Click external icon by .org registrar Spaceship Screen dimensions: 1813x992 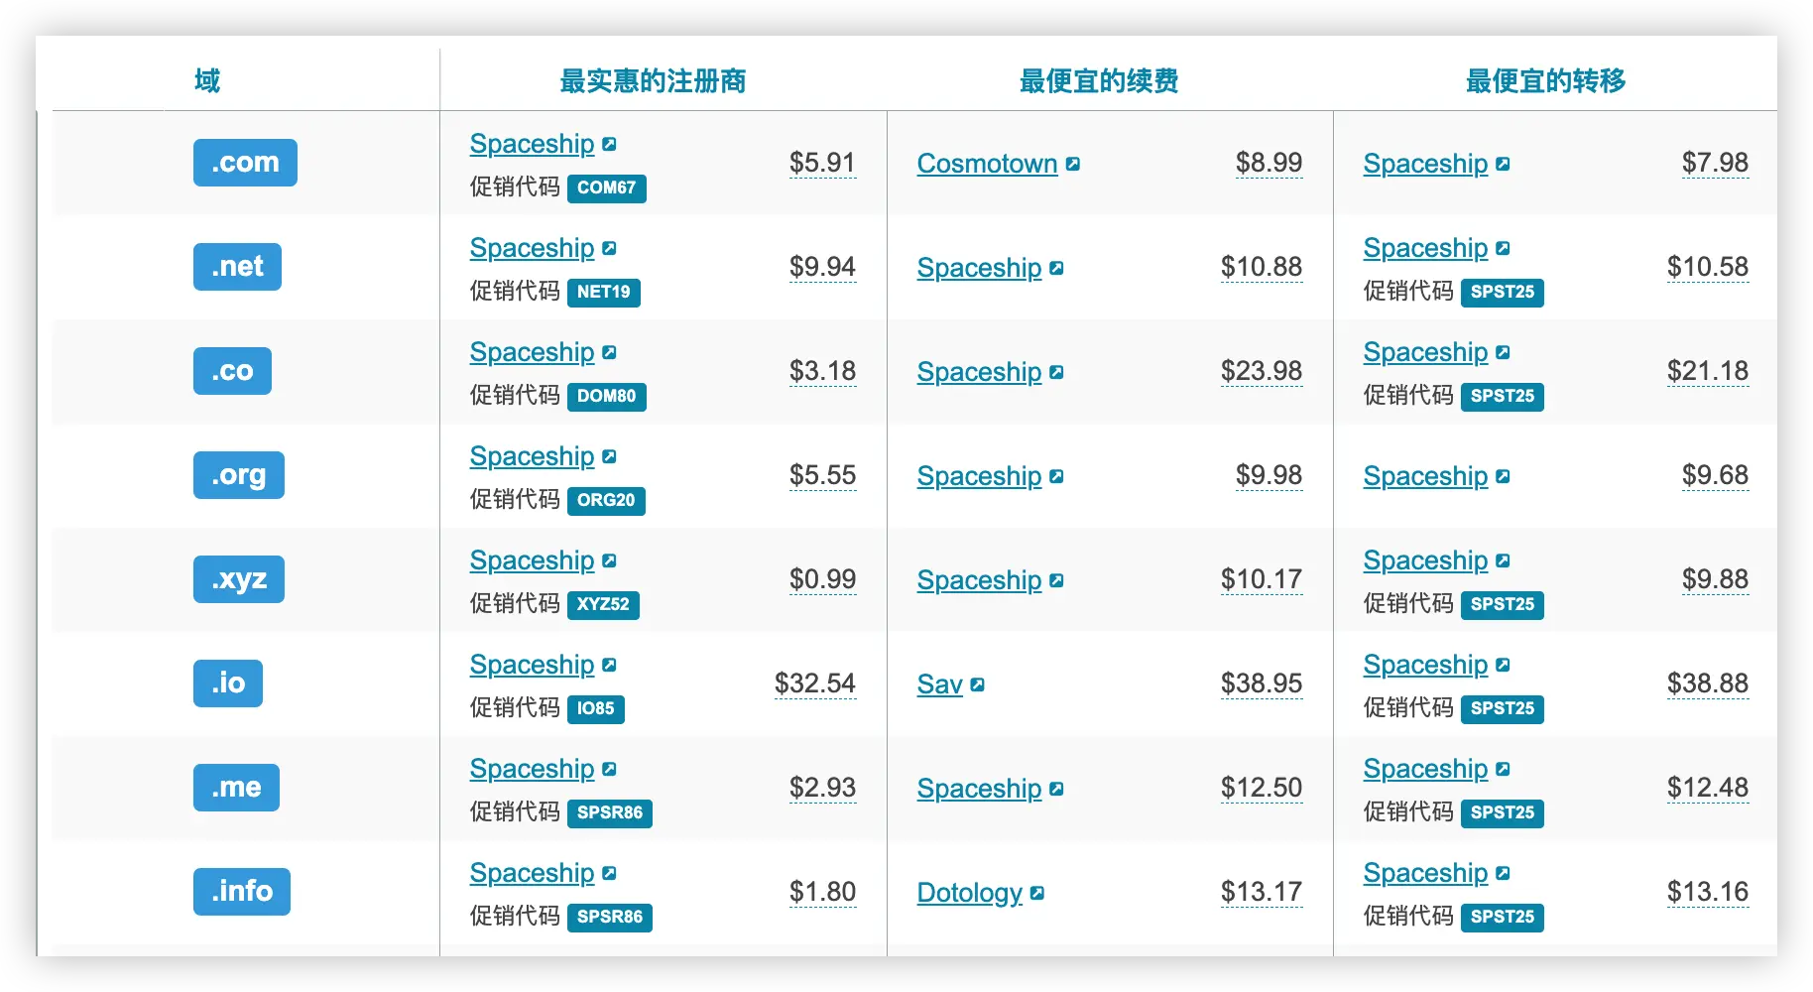pos(609,456)
